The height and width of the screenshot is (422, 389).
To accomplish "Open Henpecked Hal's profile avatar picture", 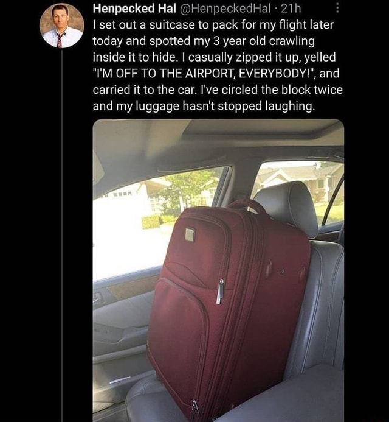I will (62, 26).
